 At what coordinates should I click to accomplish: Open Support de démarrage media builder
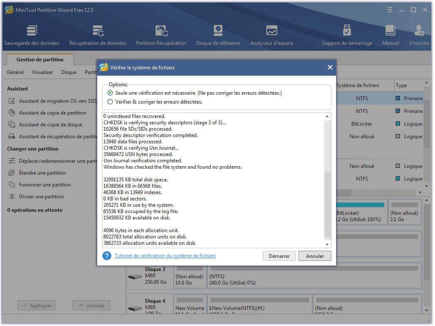pyautogui.click(x=347, y=35)
